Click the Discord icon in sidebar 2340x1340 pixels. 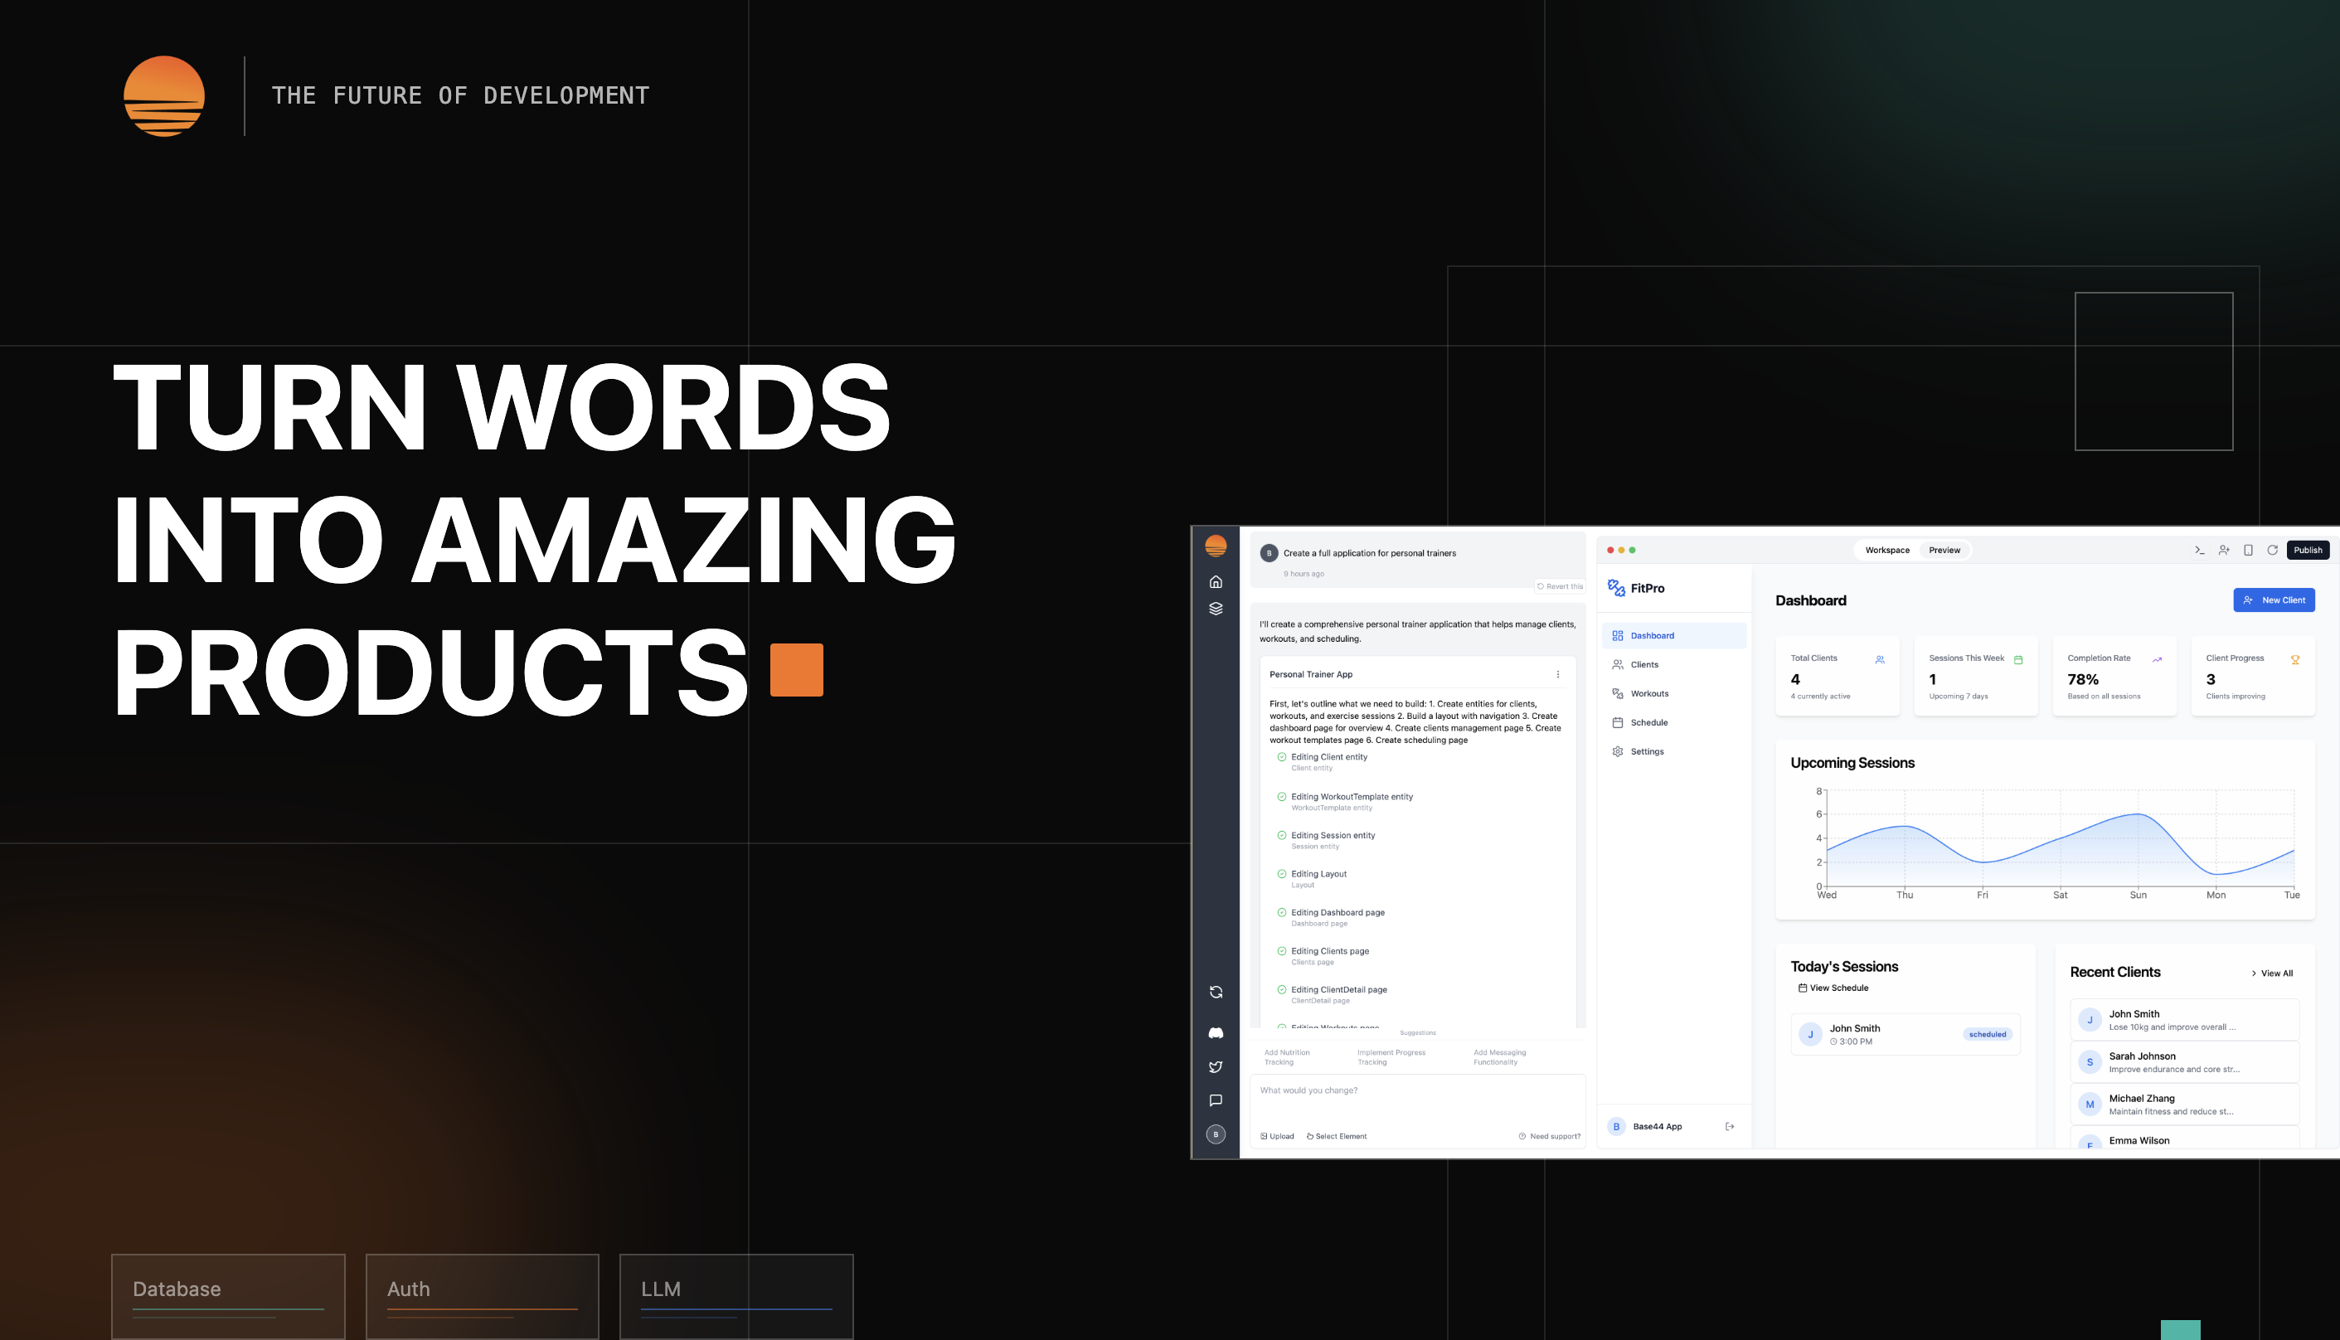pos(1216,1032)
